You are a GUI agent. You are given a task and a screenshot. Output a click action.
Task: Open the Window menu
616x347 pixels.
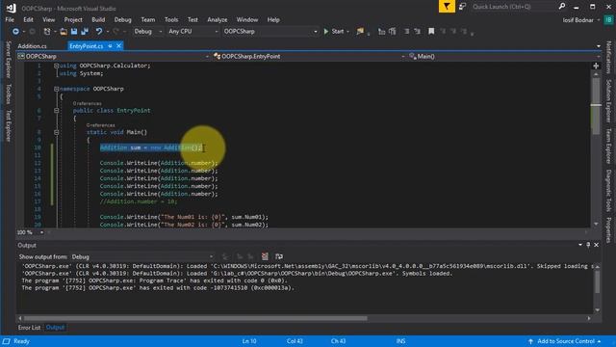click(247, 19)
